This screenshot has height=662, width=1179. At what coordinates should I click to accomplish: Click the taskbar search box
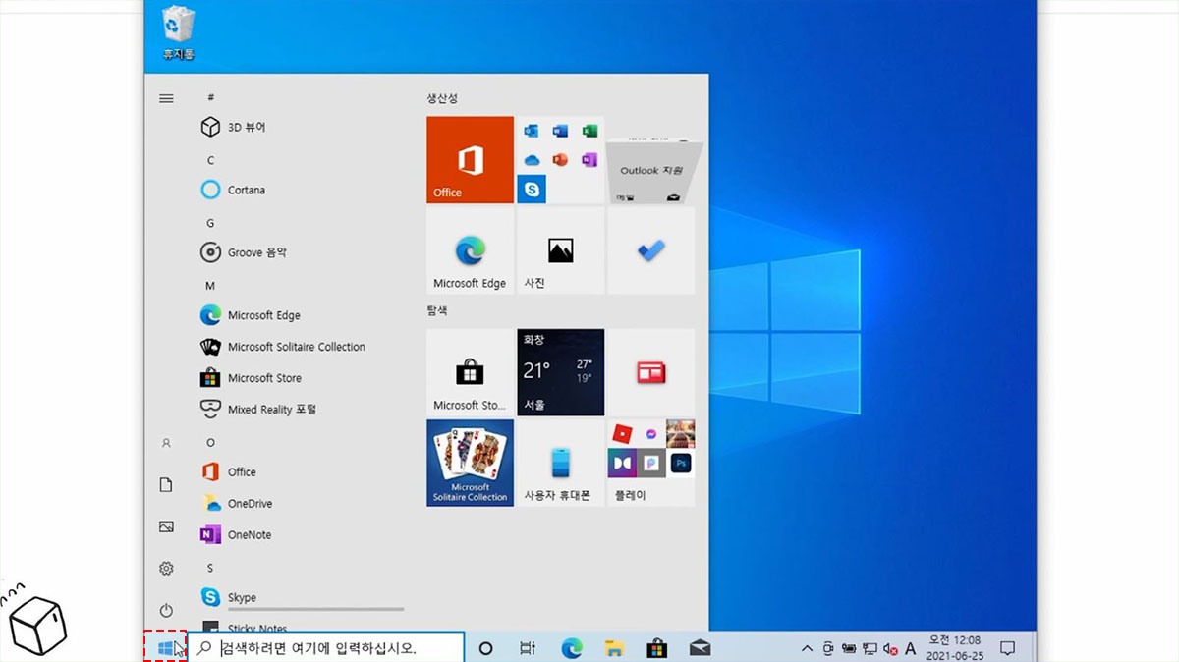326,647
